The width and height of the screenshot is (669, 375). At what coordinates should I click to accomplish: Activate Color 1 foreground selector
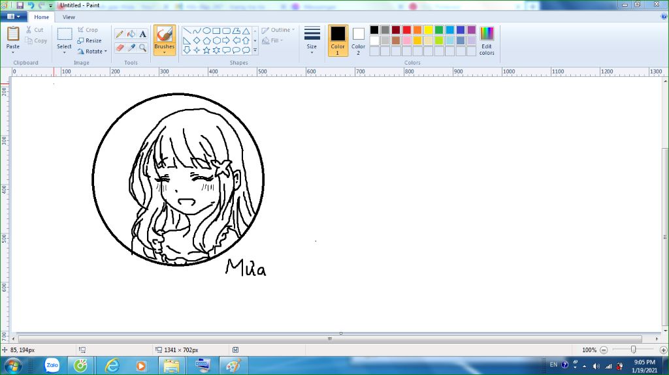pos(338,40)
